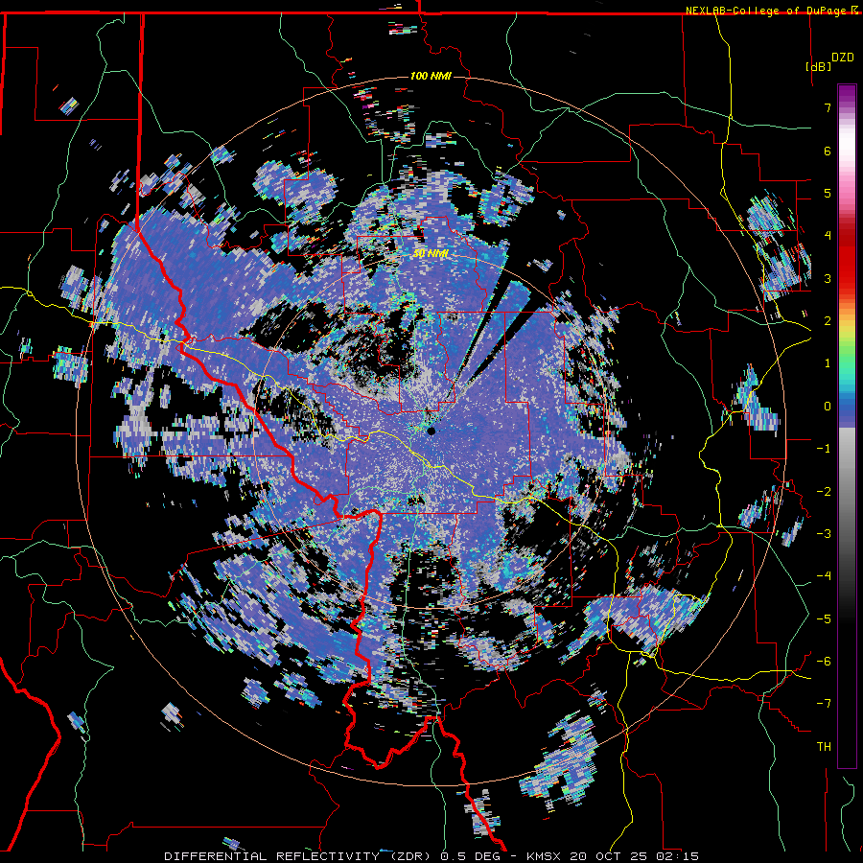Click the -5 value on color scale
Viewport: 863px width, 863px height.
pyautogui.click(x=824, y=619)
